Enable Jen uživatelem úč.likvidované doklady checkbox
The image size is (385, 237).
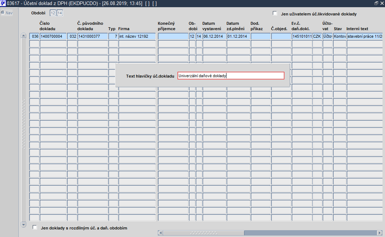pos(275,13)
